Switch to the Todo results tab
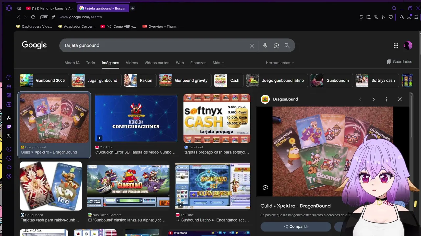421x236 pixels. (90, 63)
